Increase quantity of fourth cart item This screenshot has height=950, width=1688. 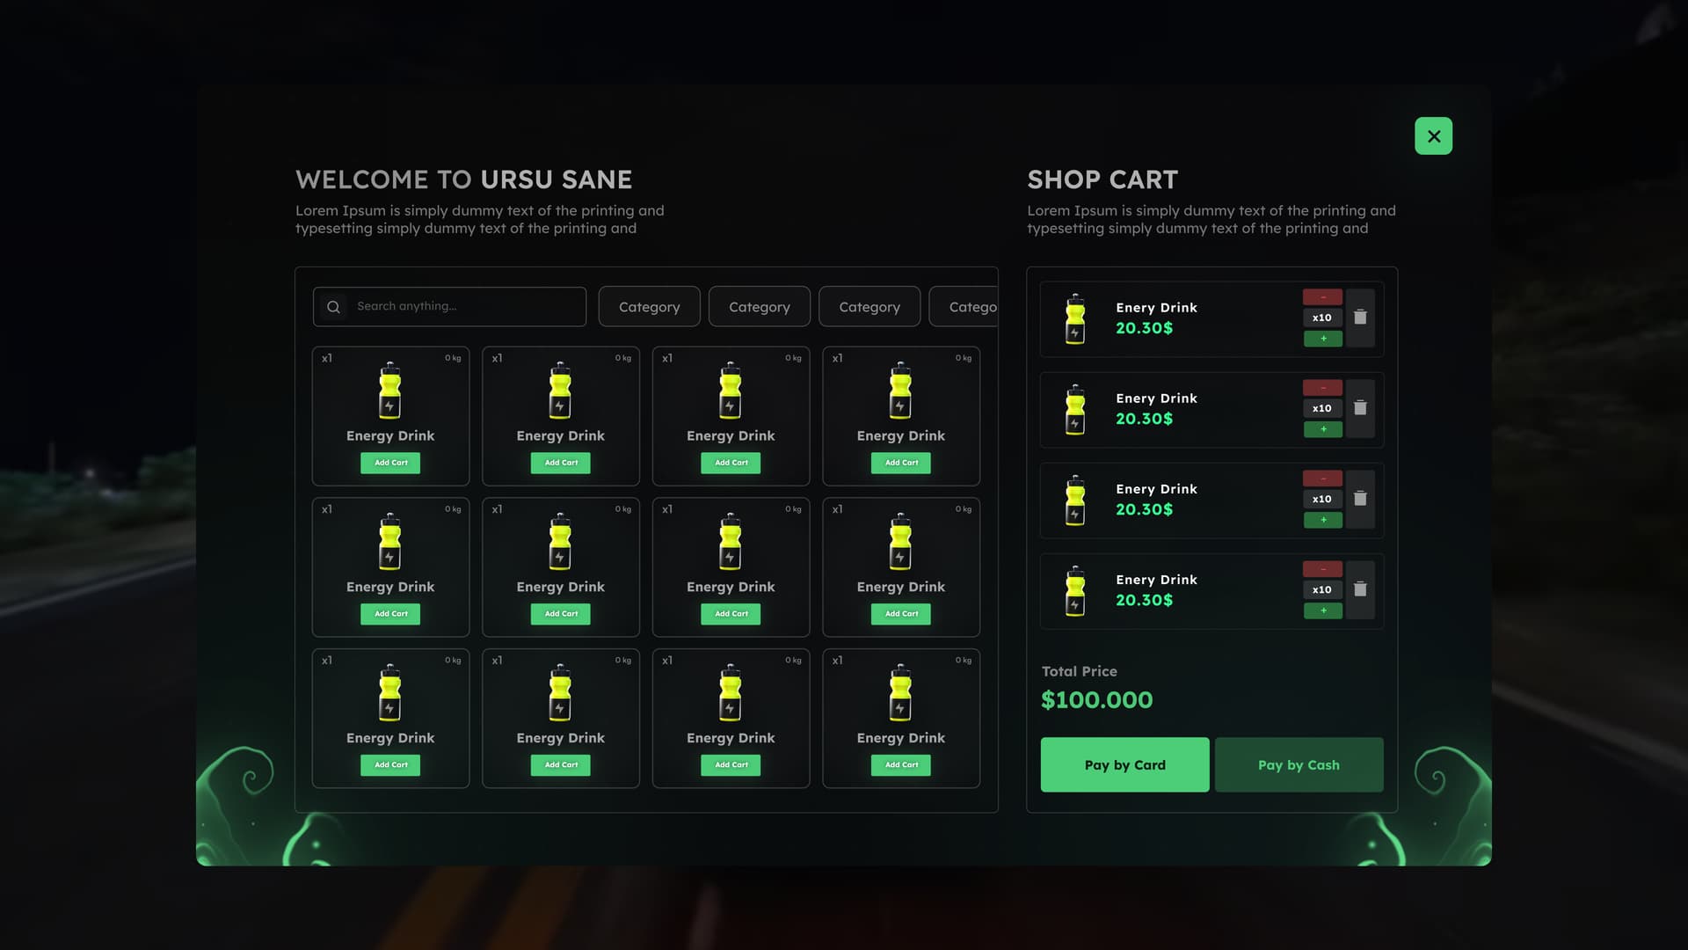[x=1322, y=610]
